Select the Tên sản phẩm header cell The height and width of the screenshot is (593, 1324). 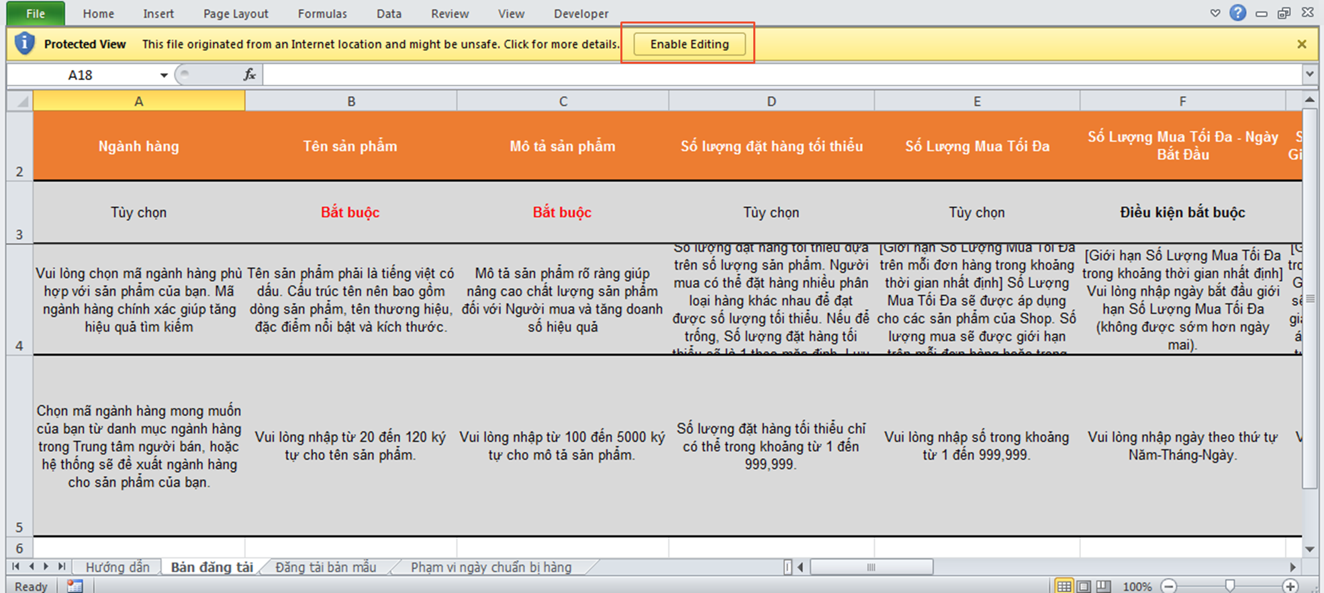(x=350, y=146)
